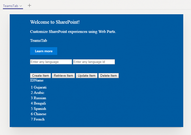Viewport: 191px width, 135px height.
Task: Click the plus icon to add a tab
Action: (x=29, y=6)
